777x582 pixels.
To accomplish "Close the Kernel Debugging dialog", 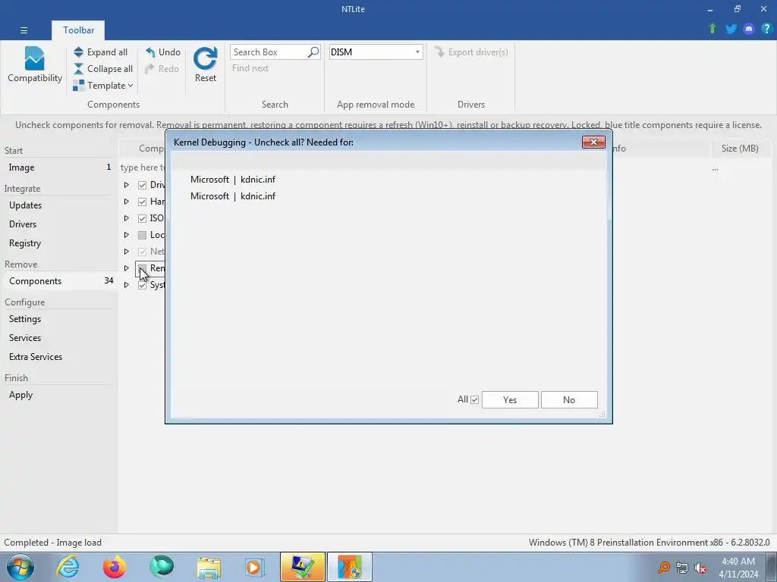I will [593, 142].
